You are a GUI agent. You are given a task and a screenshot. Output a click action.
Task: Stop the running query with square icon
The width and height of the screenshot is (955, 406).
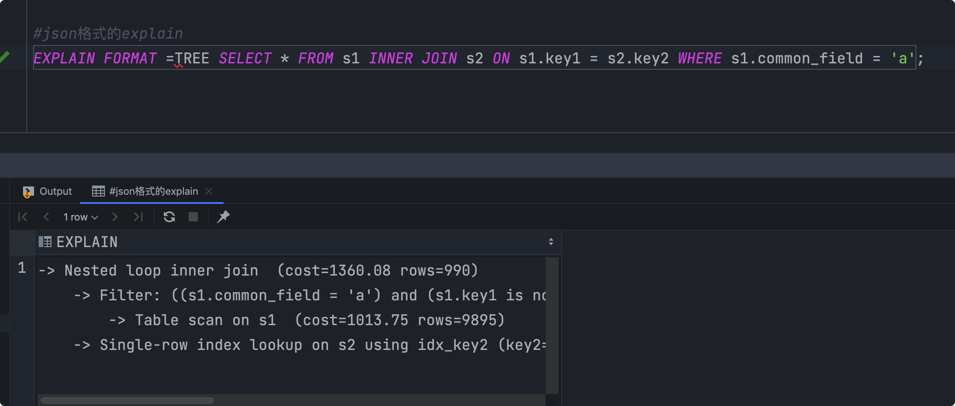[x=193, y=217]
